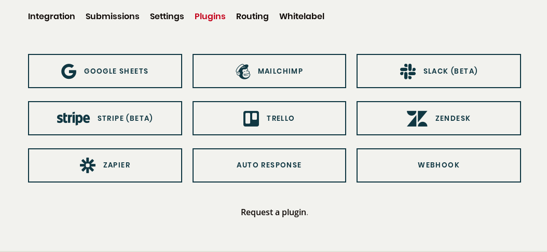The height and width of the screenshot is (252, 547).
Task: Click the Stripe wordmark logo
Action: click(73, 118)
